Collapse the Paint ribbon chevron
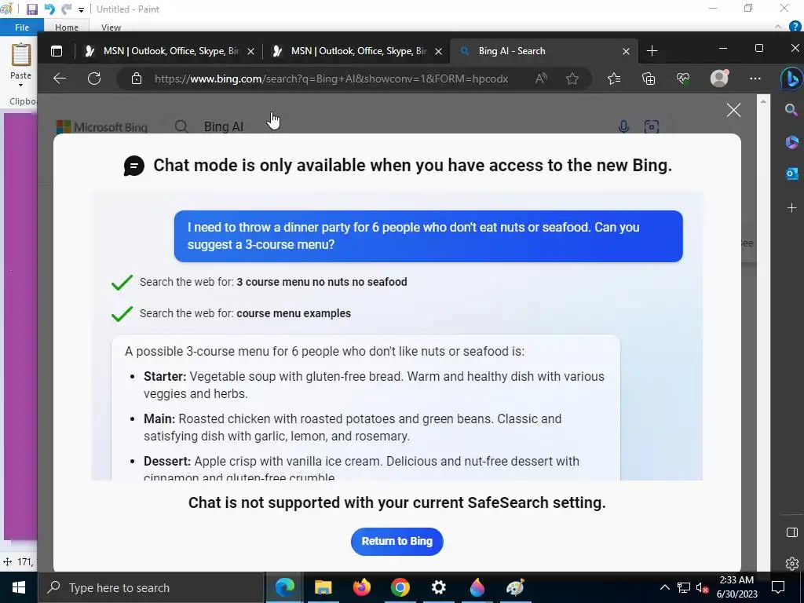The height and width of the screenshot is (603, 804). pyautogui.click(x=778, y=27)
